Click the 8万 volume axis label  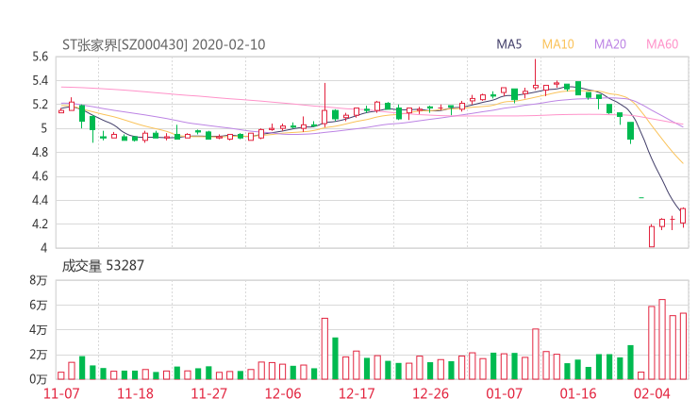pyautogui.click(x=39, y=280)
